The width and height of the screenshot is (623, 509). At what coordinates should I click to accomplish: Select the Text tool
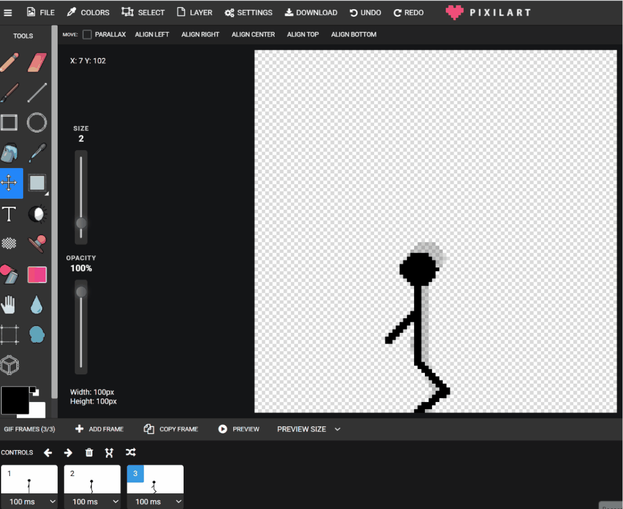tap(9, 214)
